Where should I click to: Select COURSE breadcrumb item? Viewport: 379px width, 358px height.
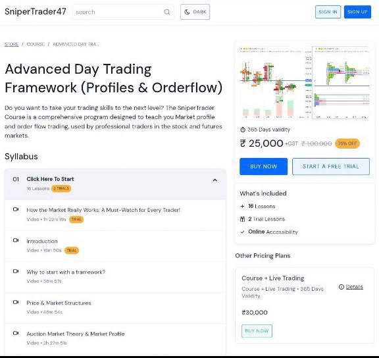[x=36, y=44]
